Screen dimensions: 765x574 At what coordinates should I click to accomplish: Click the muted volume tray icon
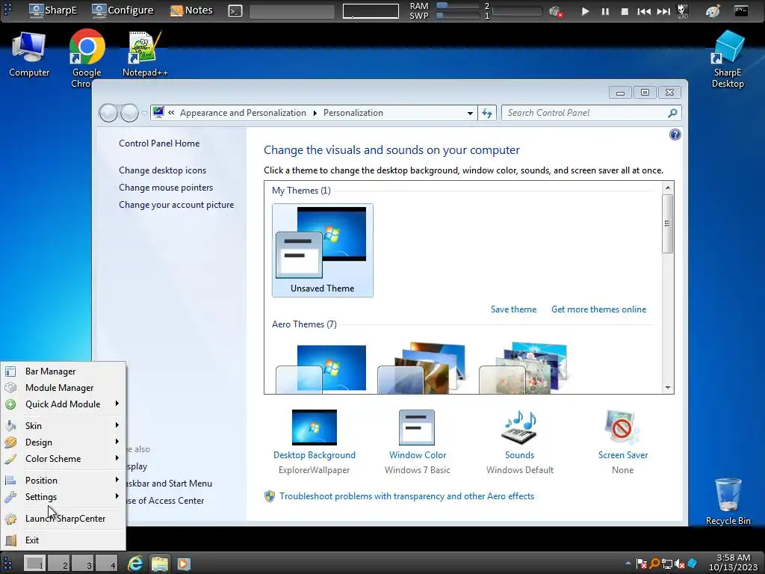coord(680,564)
